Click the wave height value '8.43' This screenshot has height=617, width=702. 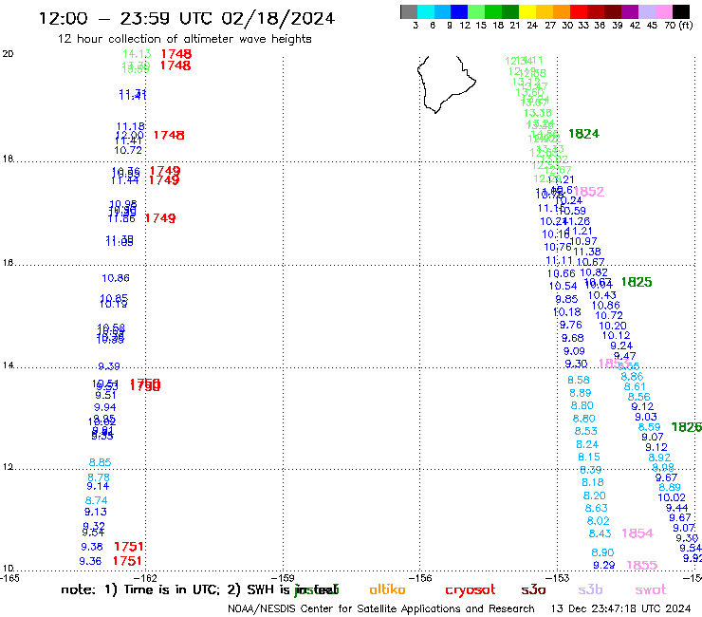click(600, 533)
